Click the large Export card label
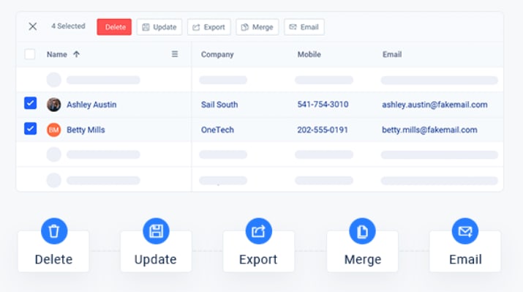The image size is (523, 292). pos(258,259)
